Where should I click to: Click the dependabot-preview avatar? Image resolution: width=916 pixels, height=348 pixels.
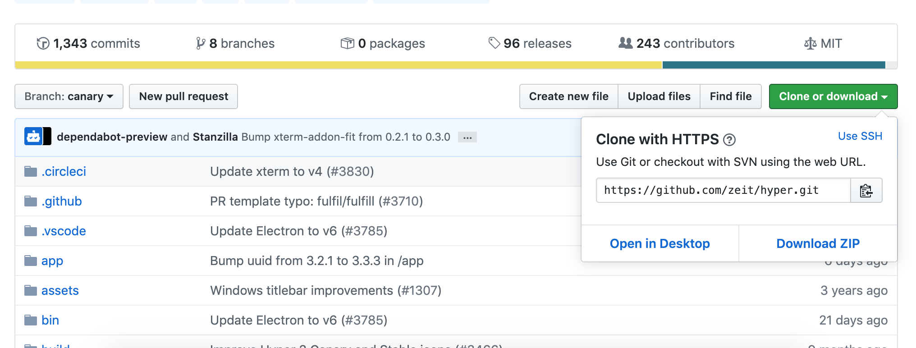pyautogui.click(x=33, y=137)
